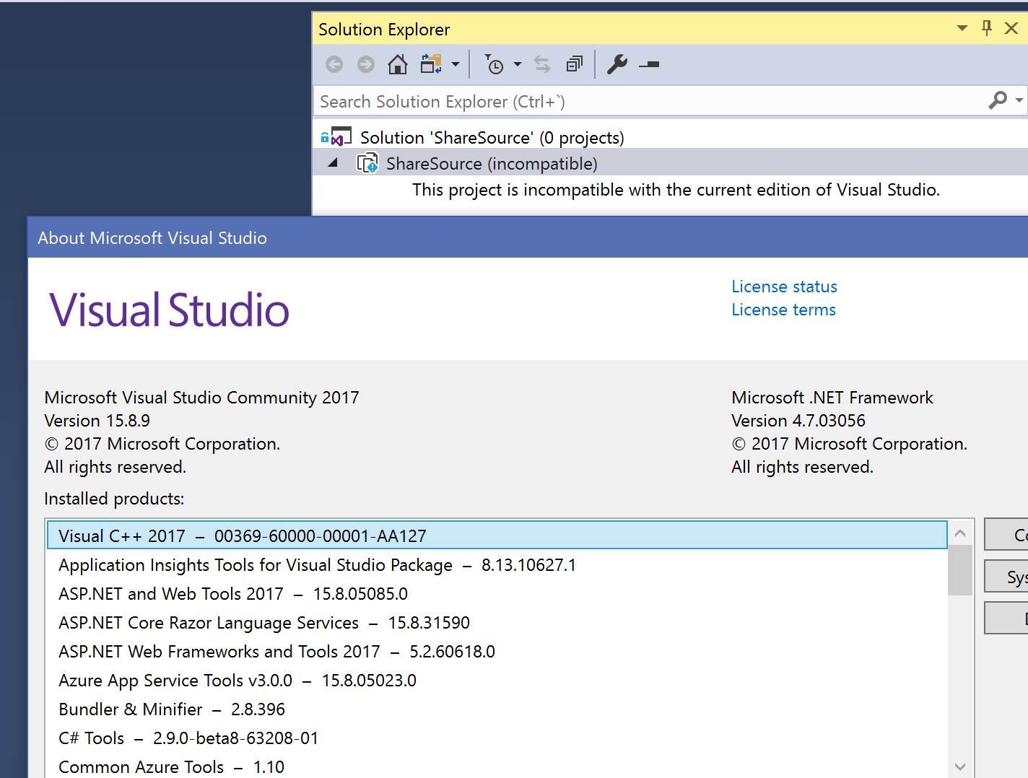
Task: Click the Home icon in Solution Explorer toolbar
Action: pyautogui.click(x=397, y=64)
